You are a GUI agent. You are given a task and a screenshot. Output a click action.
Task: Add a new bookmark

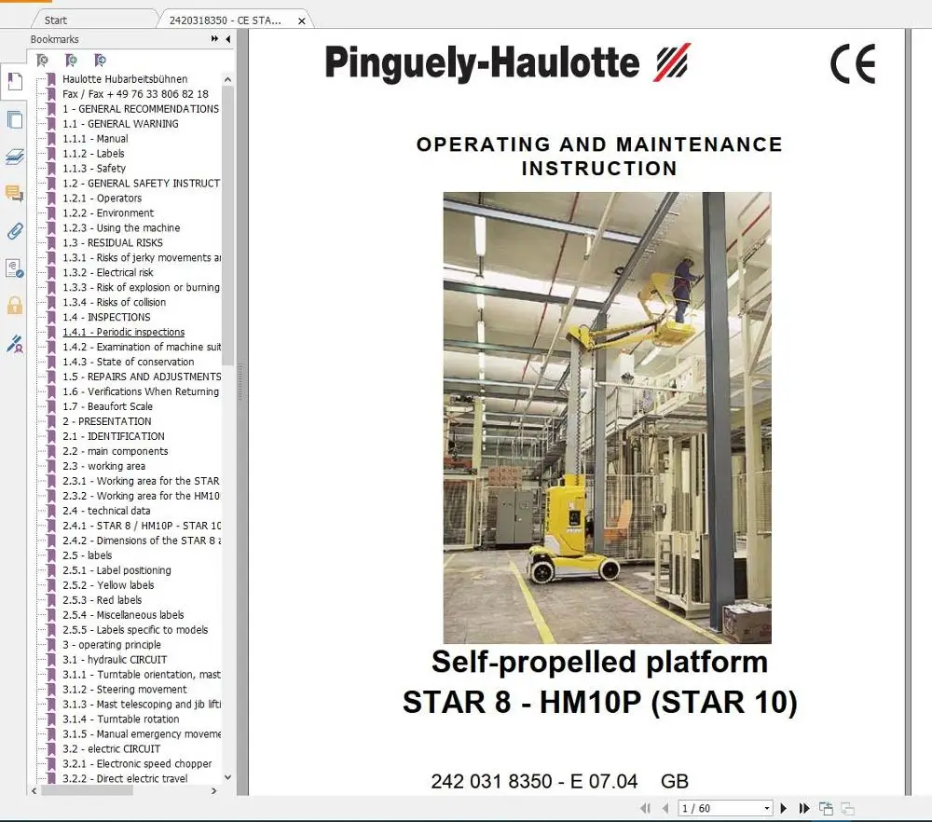click(x=71, y=59)
